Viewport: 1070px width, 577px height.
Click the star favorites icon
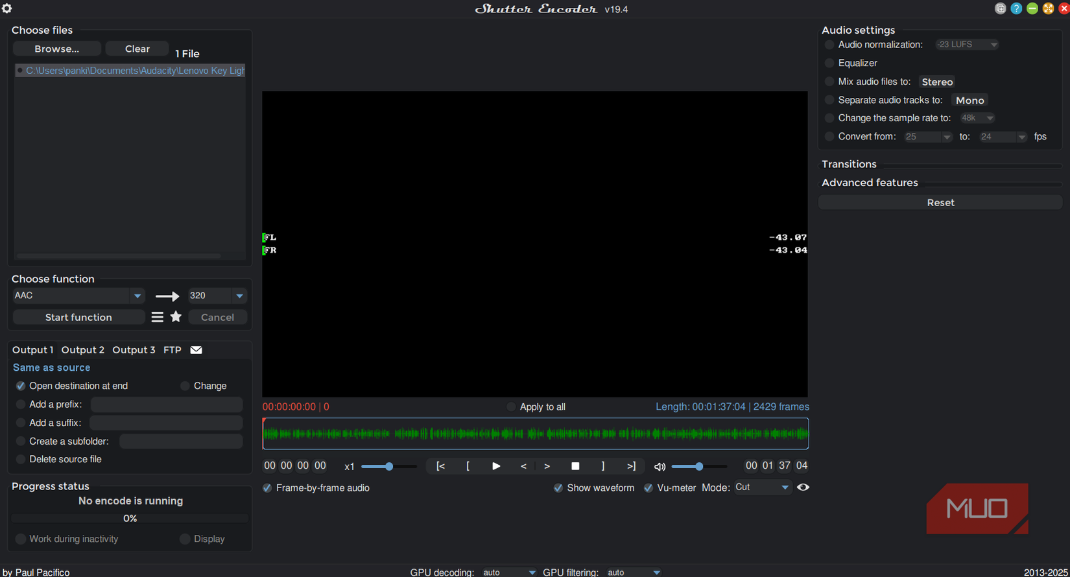pos(176,317)
